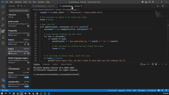This screenshot has height=95, width=169.
Task: Filter extensions with the funnel icon
Action: click(18, 6)
